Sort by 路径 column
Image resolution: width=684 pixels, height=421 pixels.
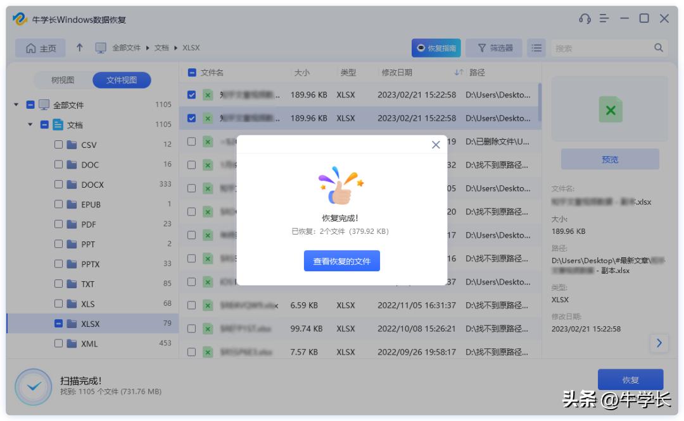coord(477,72)
